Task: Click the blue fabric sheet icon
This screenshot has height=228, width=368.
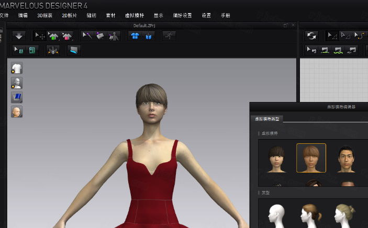Action: pyautogui.click(x=17, y=97)
